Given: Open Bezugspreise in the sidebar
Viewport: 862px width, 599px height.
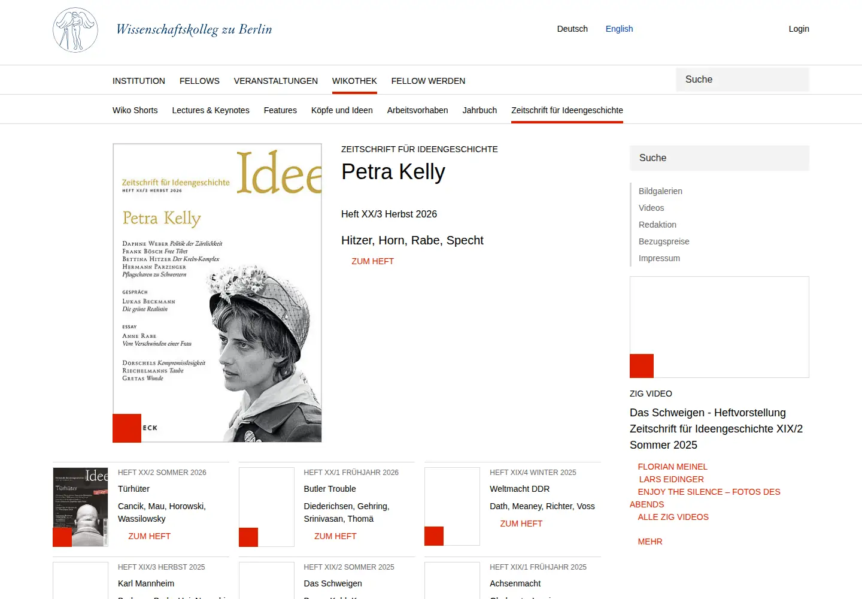Looking at the screenshot, I should (664, 241).
